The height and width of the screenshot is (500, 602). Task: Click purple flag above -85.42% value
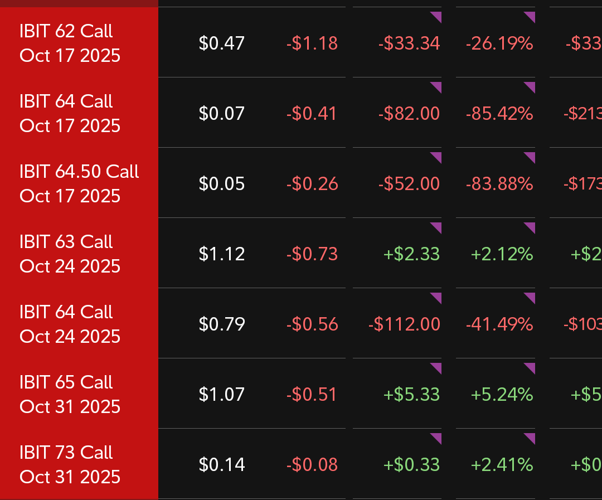tap(531, 87)
